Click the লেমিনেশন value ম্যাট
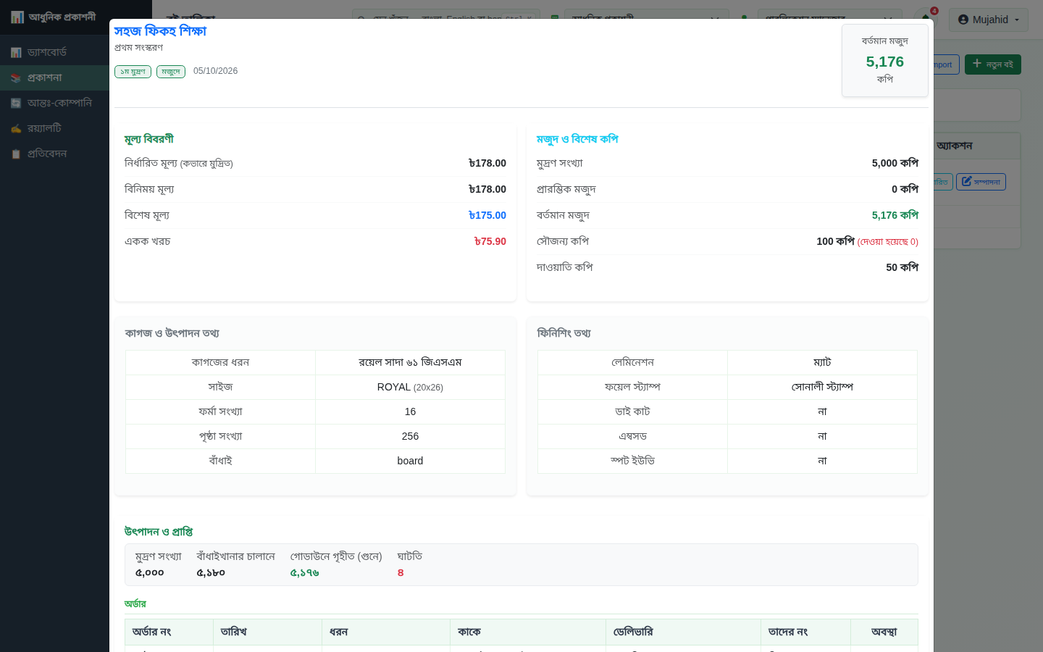Viewport: 1043px width, 652px height. point(822,362)
